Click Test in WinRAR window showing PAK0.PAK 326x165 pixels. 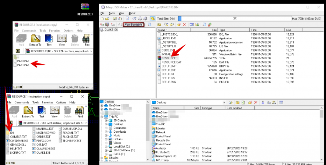pyautogui.click(x=49, y=40)
